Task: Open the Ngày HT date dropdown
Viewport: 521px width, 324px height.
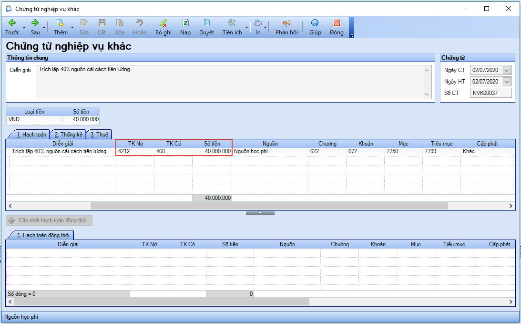Action: tap(507, 82)
